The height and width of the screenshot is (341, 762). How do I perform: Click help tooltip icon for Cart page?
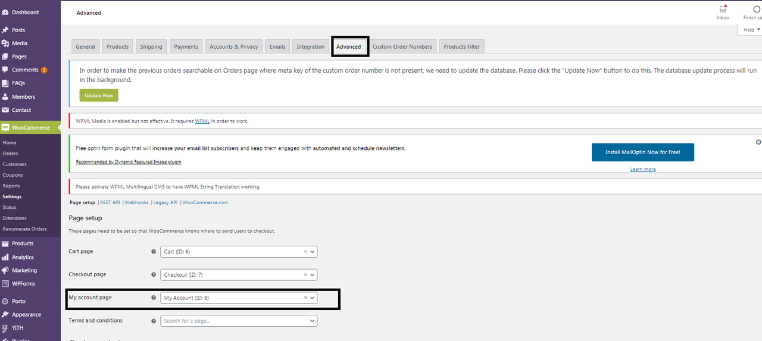(154, 252)
